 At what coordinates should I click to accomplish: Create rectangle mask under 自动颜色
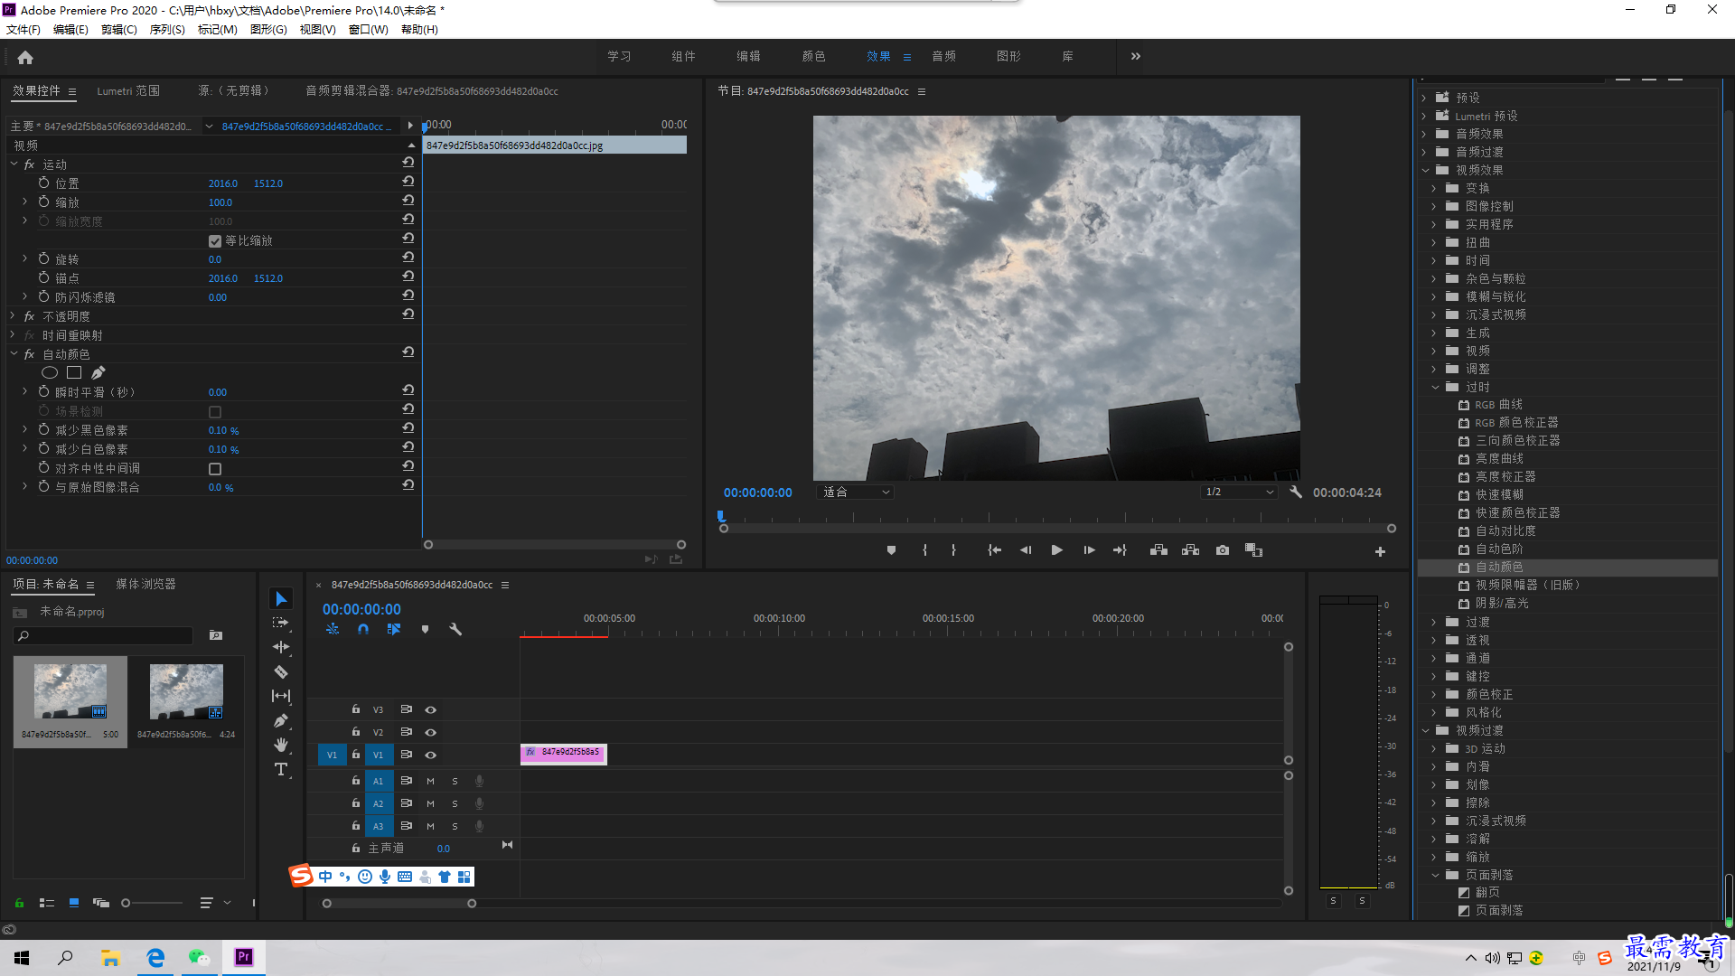click(x=74, y=372)
